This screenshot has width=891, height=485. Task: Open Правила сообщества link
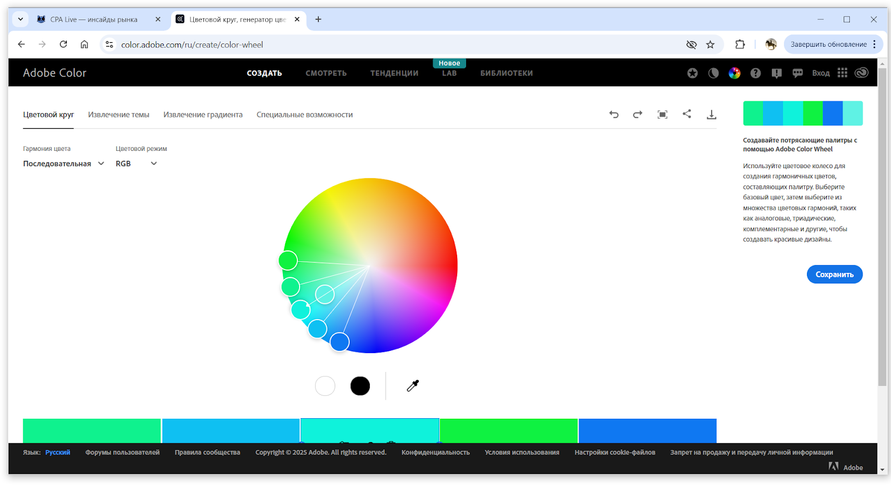coord(207,452)
